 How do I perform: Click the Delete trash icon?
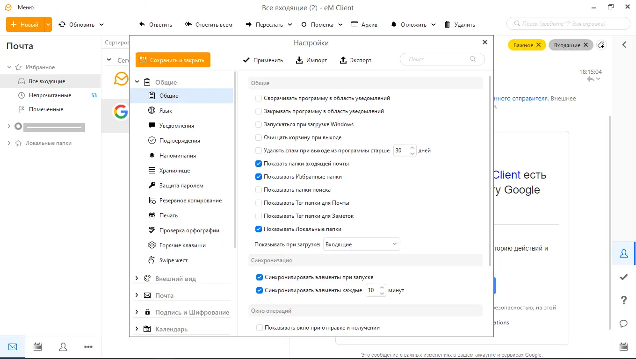448,24
